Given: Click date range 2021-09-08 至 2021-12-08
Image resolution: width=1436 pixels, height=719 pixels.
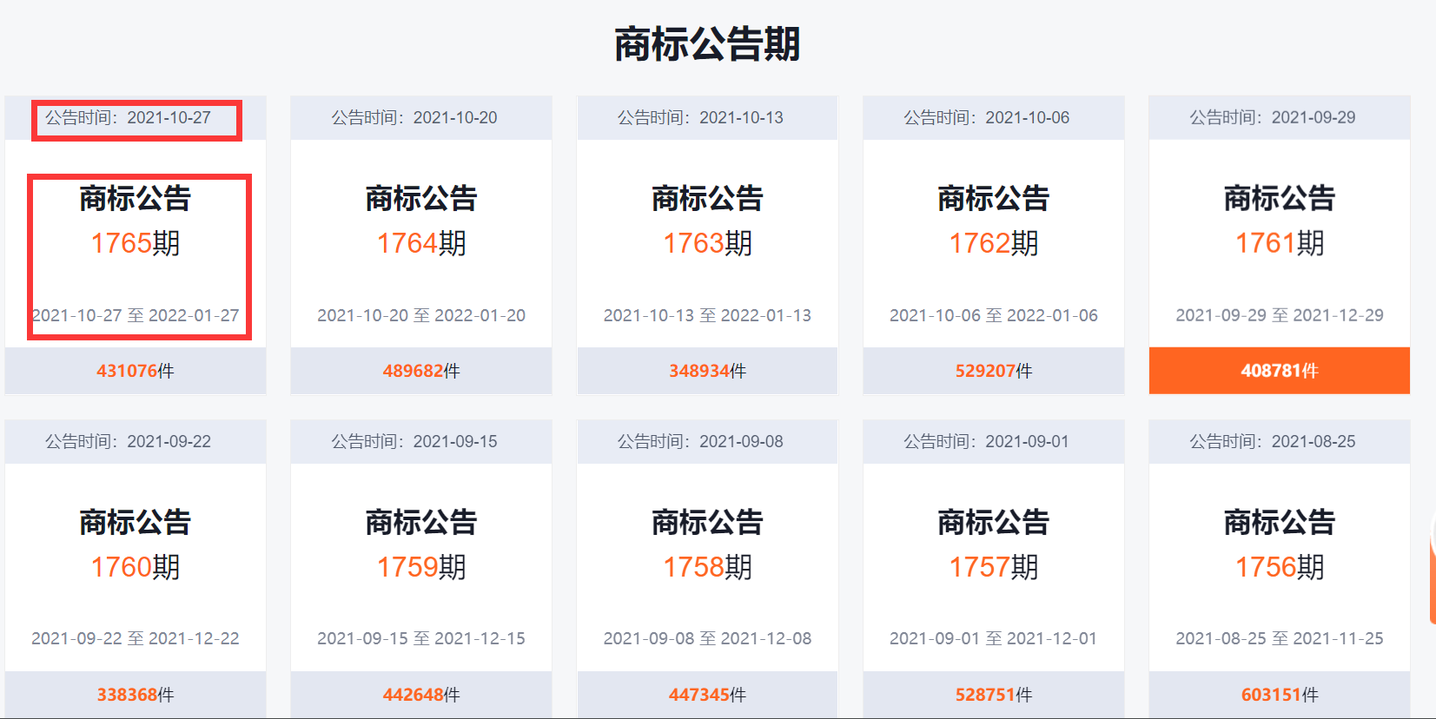Looking at the screenshot, I should (707, 639).
